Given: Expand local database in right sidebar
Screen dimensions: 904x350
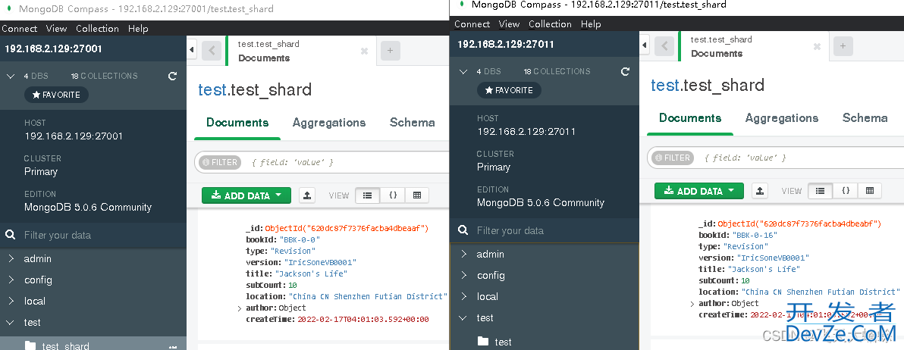Looking at the screenshot, I should (x=463, y=297).
